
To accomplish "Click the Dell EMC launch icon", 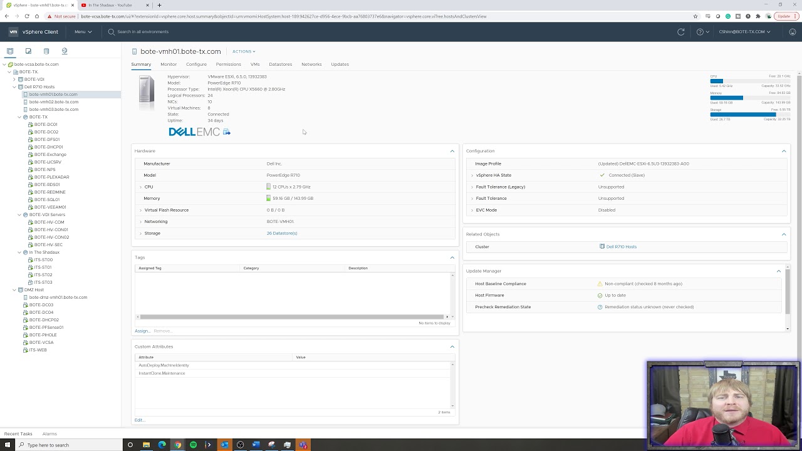I will coord(227,132).
